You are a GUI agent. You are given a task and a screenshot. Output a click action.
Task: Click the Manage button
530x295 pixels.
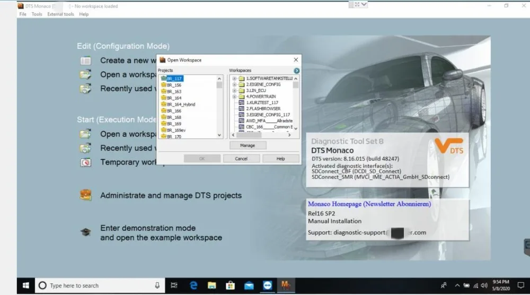pyautogui.click(x=248, y=145)
